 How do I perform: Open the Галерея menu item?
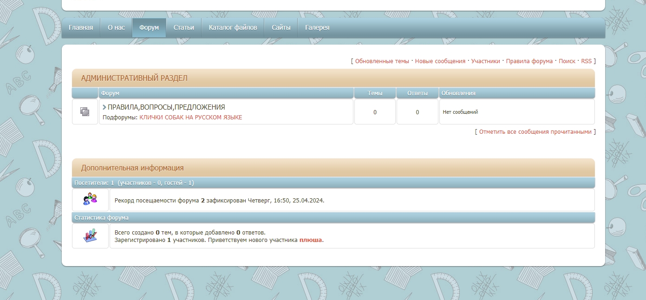pos(317,27)
